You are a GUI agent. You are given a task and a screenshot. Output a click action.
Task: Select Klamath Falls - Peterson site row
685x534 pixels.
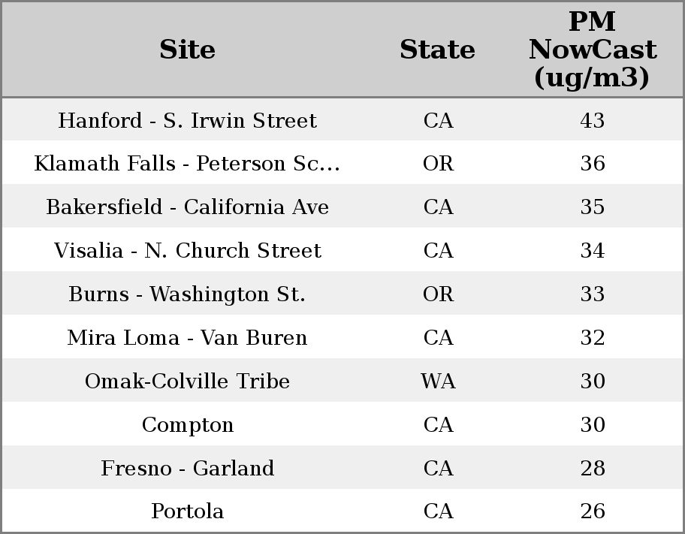(x=187, y=164)
